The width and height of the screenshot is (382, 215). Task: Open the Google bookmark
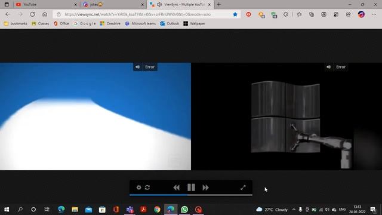tap(85, 23)
